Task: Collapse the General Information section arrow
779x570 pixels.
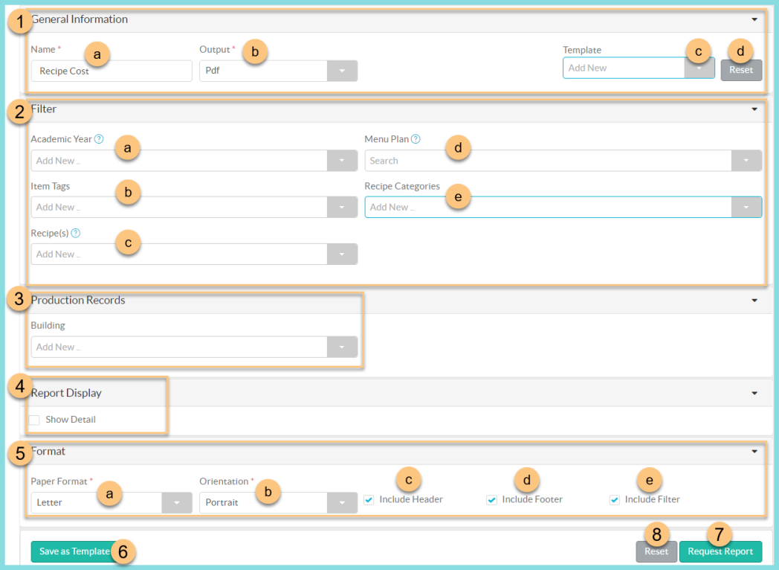Action: click(754, 19)
